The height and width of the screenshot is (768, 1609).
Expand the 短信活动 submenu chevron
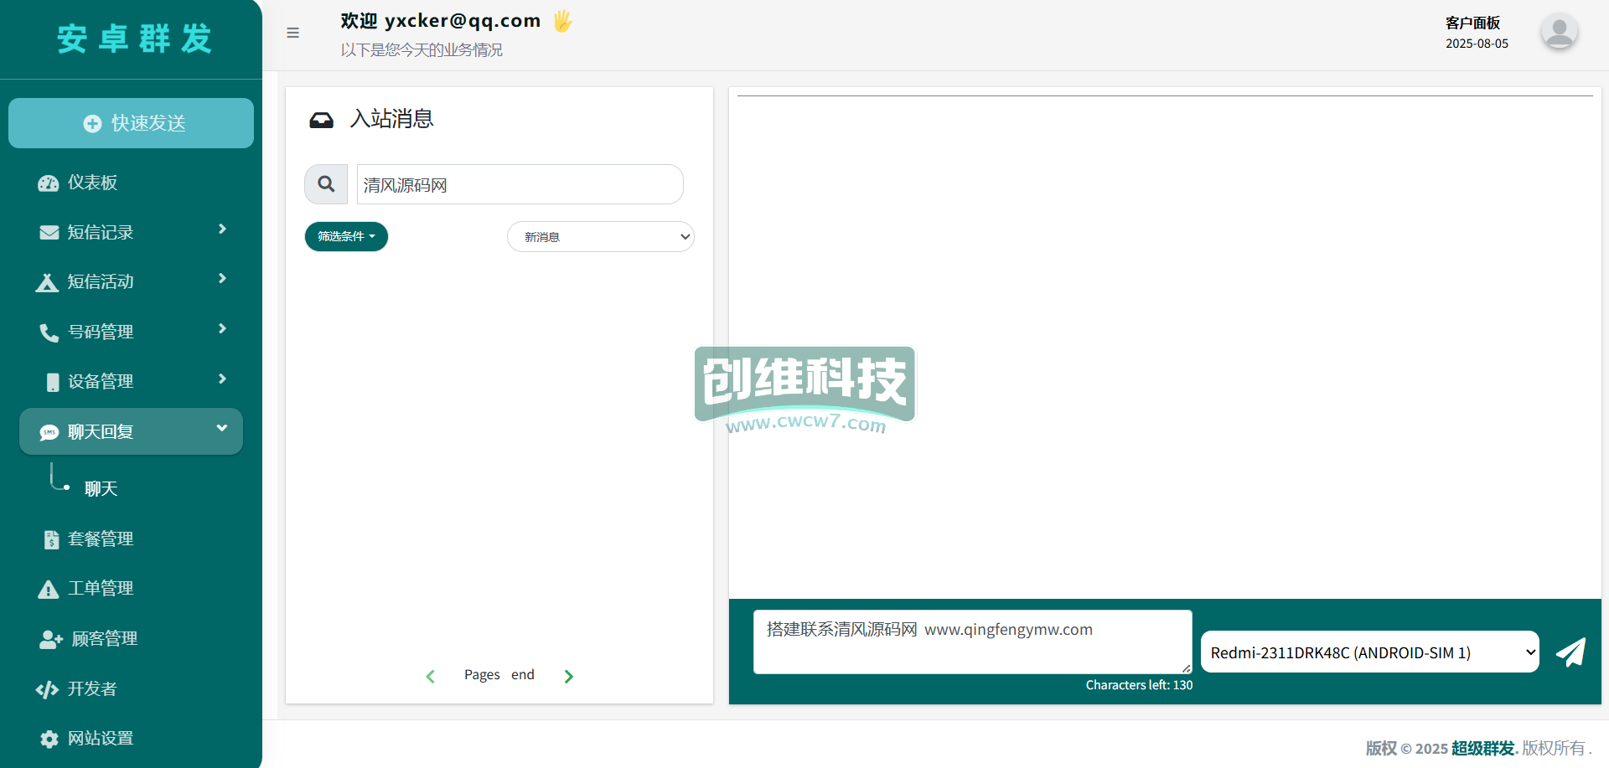[x=222, y=278]
